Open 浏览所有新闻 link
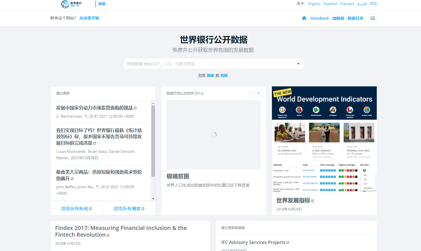Viewport: 421px width, 251px height. pyautogui.click(x=74, y=209)
